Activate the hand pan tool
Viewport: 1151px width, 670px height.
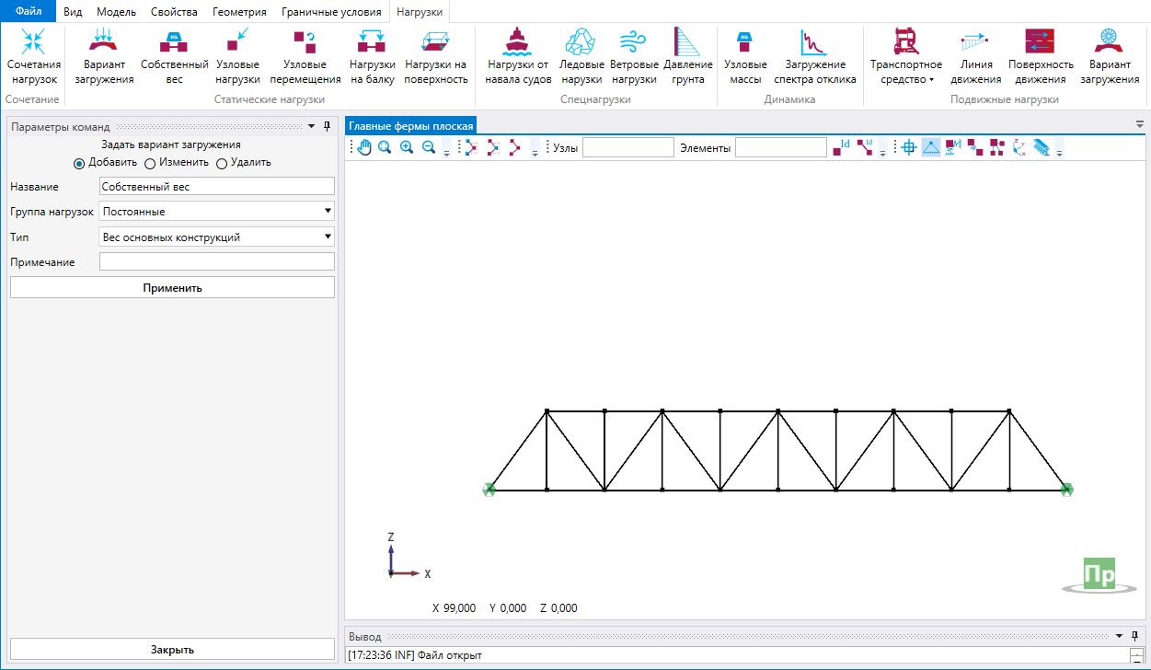click(x=364, y=147)
